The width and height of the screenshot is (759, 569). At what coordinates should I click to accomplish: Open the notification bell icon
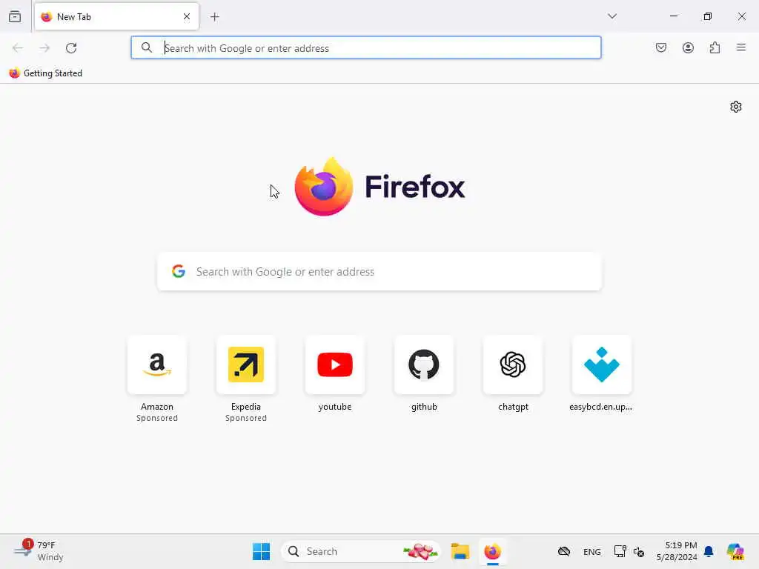[709, 551]
